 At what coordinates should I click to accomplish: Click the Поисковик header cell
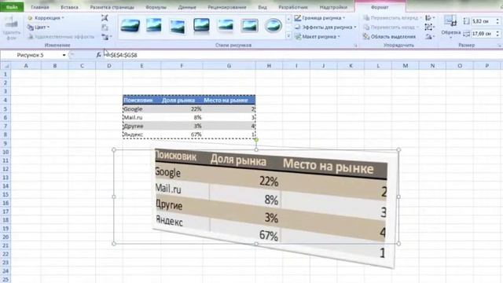coord(141,100)
